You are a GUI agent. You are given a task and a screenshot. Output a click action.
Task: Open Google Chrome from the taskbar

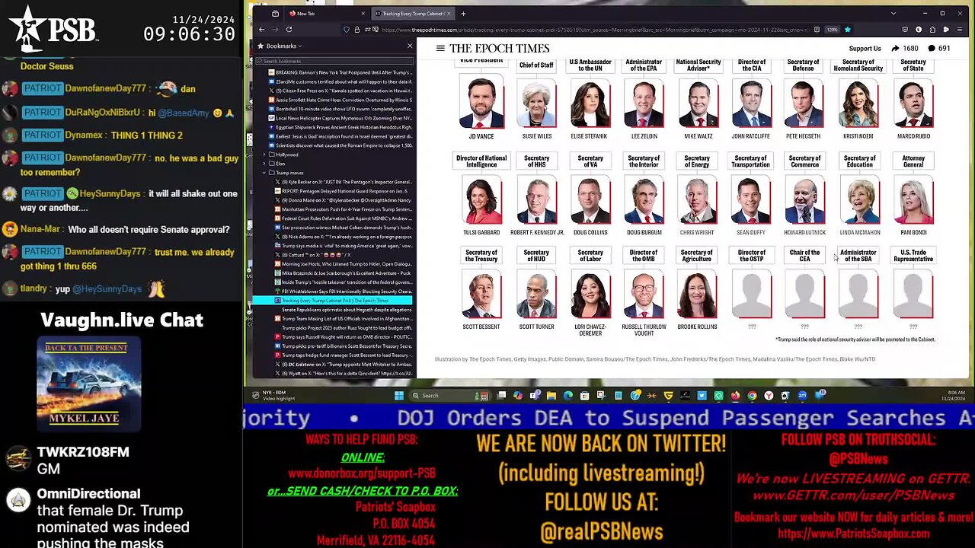click(752, 396)
